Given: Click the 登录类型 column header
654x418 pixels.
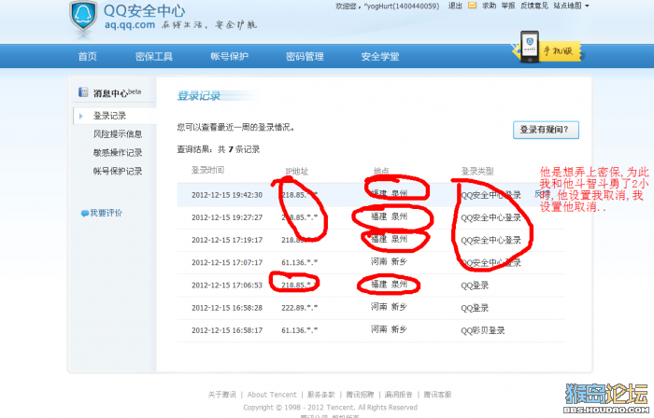Looking at the screenshot, I should [477, 171].
